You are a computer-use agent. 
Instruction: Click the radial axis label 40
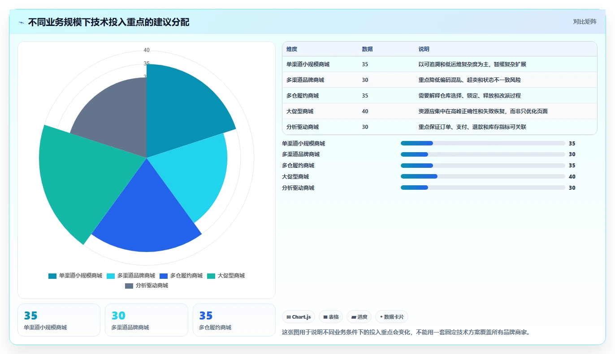147,50
